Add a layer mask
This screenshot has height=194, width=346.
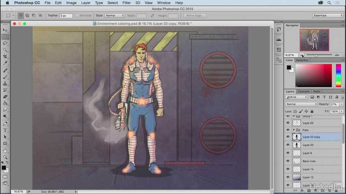tap(309, 190)
